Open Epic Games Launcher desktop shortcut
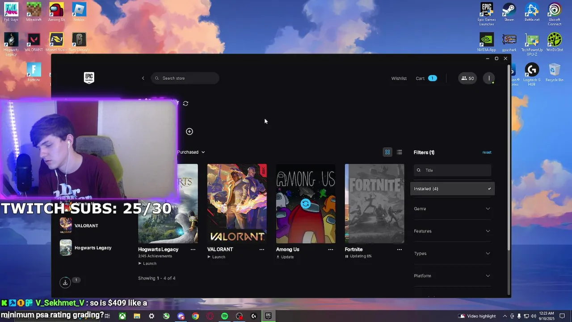The height and width of the screenshot is (322, 572). (486, 14)
